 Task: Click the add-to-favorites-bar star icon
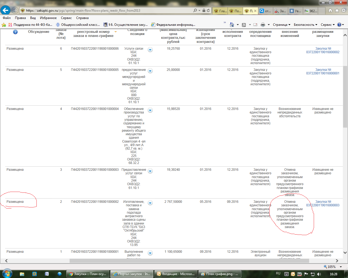point(4,25)
